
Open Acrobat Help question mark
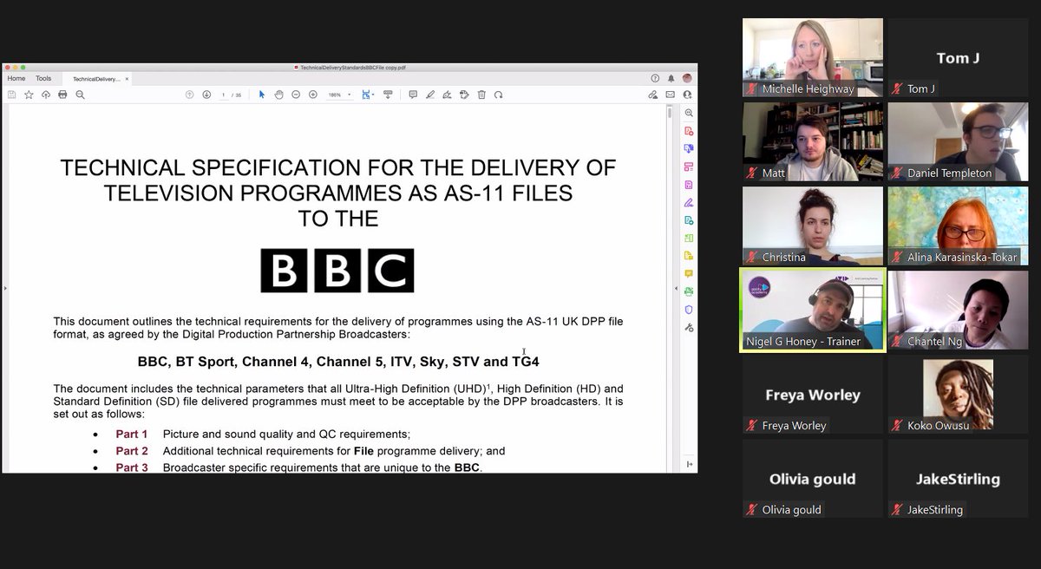pos(655,78)
